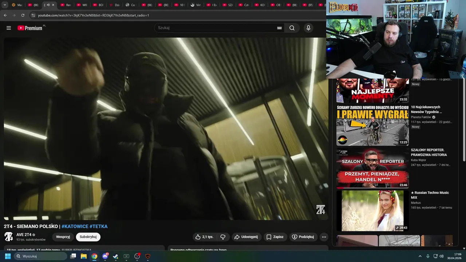Open the Windows Start menu

pyautogui.click(x=8, y=256)
